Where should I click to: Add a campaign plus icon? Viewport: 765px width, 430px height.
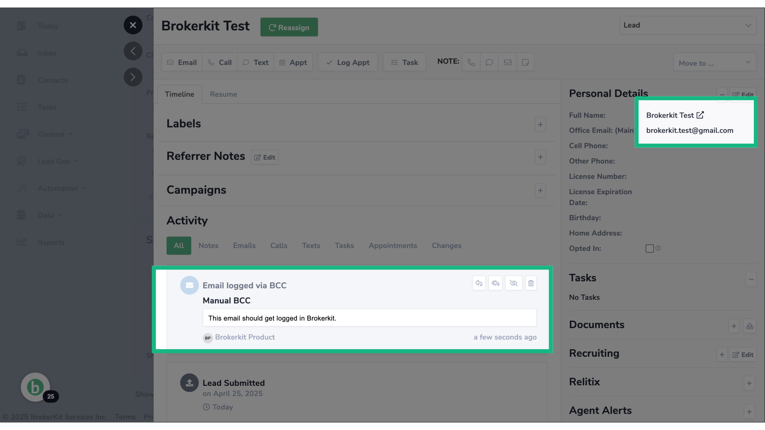click(540, 191)
